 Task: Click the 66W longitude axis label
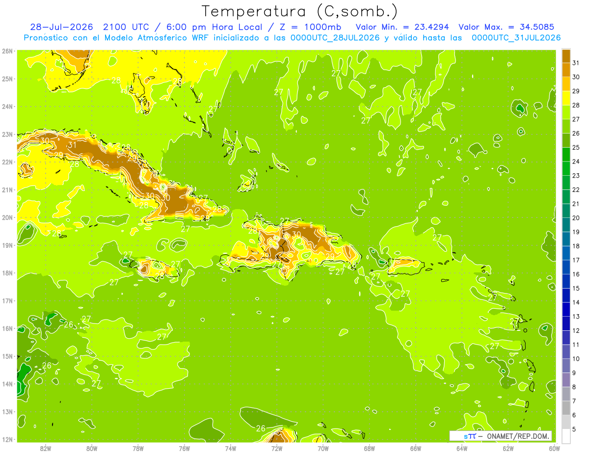point(415,448)
